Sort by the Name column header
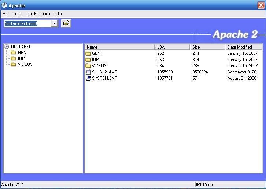 [x=120, y=47]
